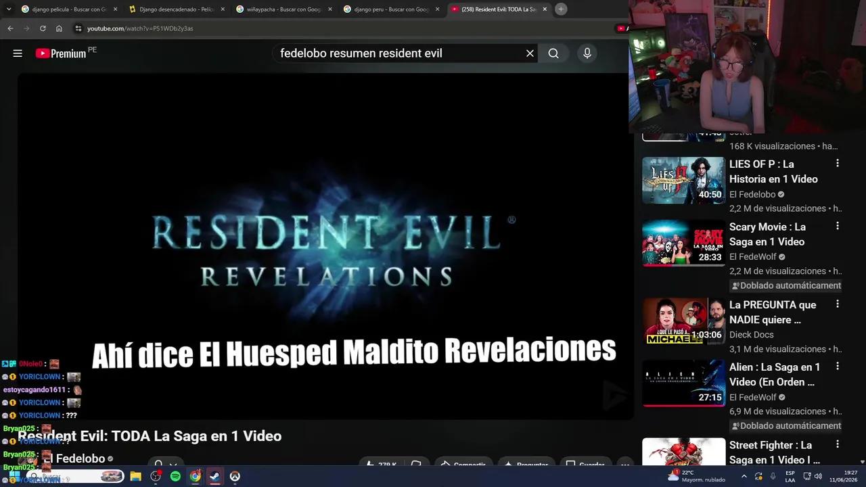
Task: Reload the current page
Action: pyautogui.click(x=43, y=28)
